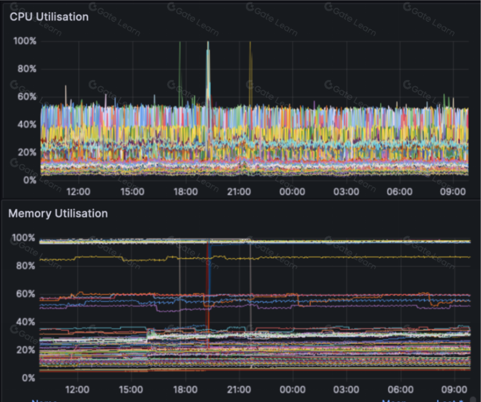Click 00:00 on the Memory Utilisation time axis
The image size is (481, 402).
(x=293, y=390)
